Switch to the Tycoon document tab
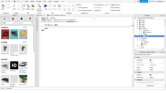Viewport: 166px width, 93px height. coord(40,16)
